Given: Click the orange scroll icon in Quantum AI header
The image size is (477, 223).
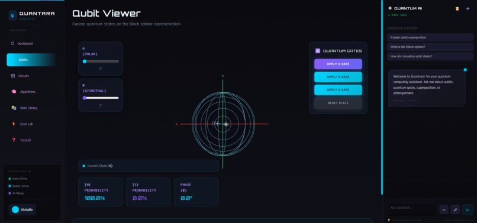Looking at the screenshot, I should click(x=457, y=8).
